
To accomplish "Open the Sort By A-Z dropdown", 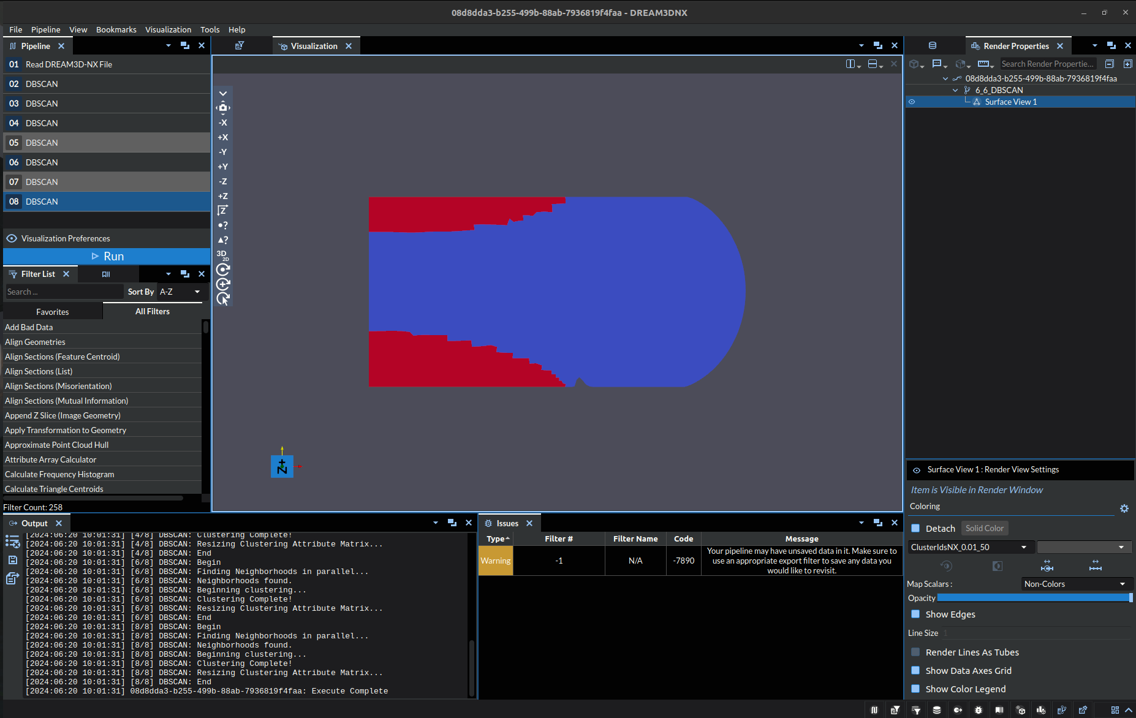I will click(x=180, y=292).
